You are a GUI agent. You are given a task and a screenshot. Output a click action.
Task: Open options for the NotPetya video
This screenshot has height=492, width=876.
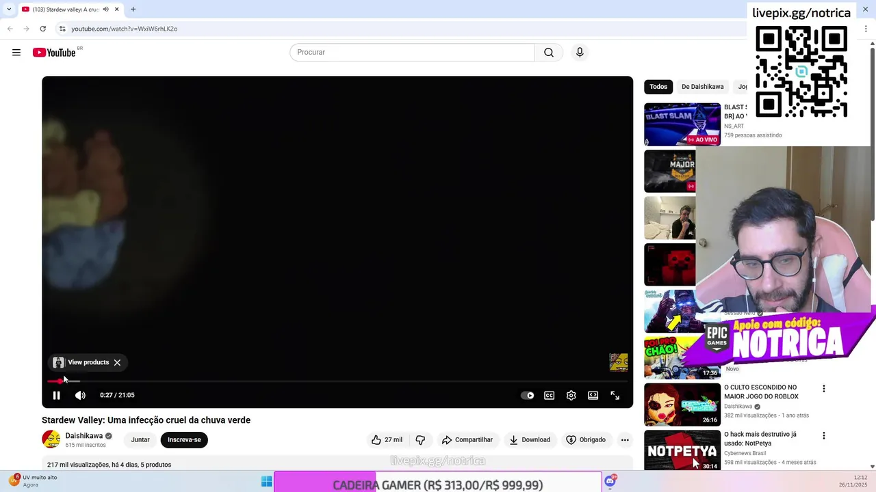[x=824, y=435]
